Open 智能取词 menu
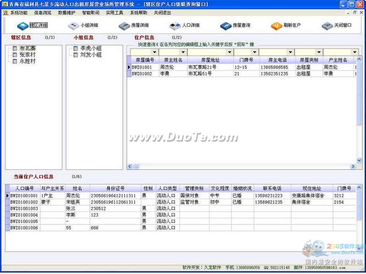Viewport: 366px width, 274px height. [91, 13]
